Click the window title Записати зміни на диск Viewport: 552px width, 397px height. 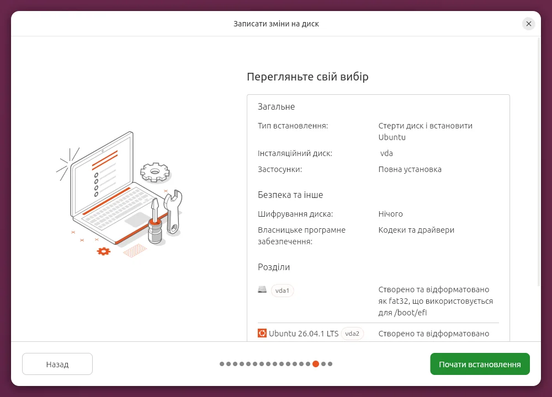(276, 24)
